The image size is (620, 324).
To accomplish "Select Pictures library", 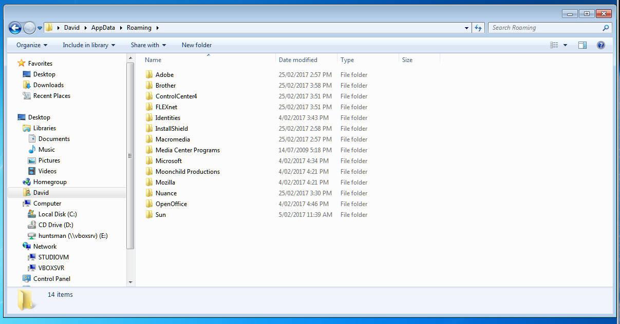I will click(49, 160).
